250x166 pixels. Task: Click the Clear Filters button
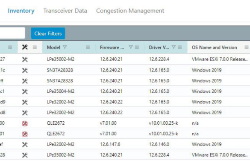tap(48, 34)
